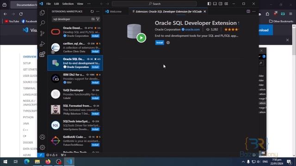Install Oracle SQL Developer from list
Viewport: 296px width, 166px height.
coord(95,67)
